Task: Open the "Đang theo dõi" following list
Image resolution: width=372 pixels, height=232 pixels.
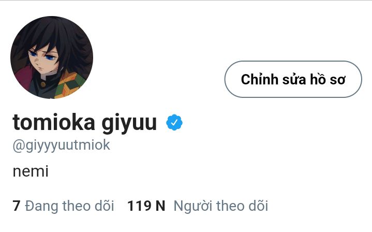Action: pyautogui.click(x=63, y=206)
